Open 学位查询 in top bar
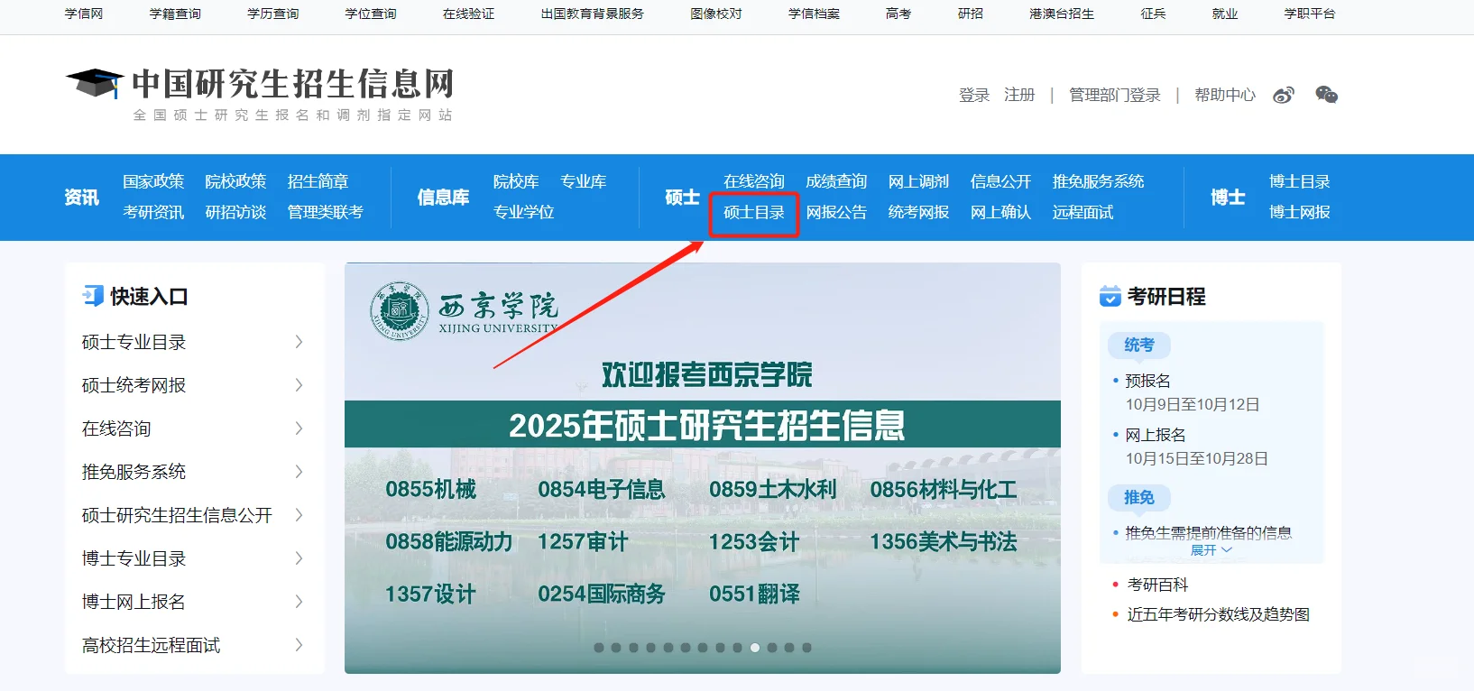The image size is (1474, 691). tap(371, 14)
